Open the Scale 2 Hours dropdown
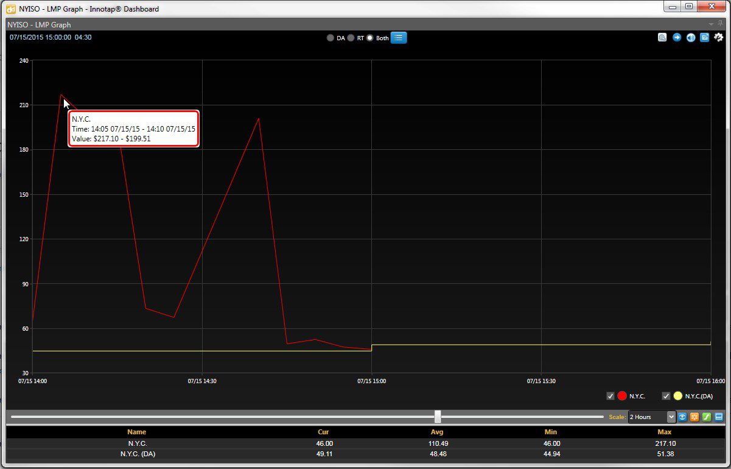The image size is (731, 469). tap(652, 417)
